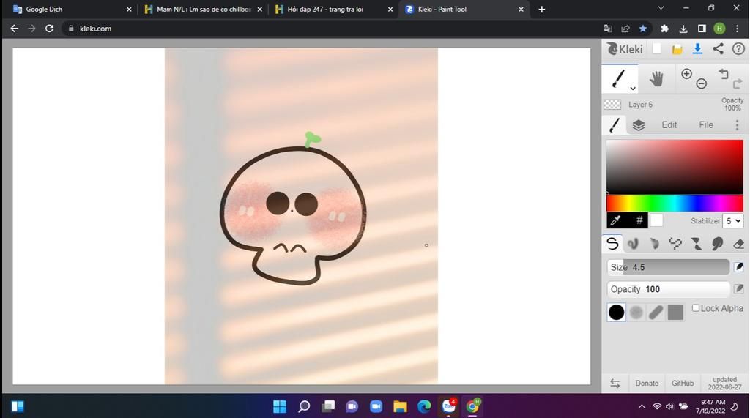This screenshot has height=418, width=750.
Task: Choose the chalk textured brush tip
Action: (x=636, y=313)
